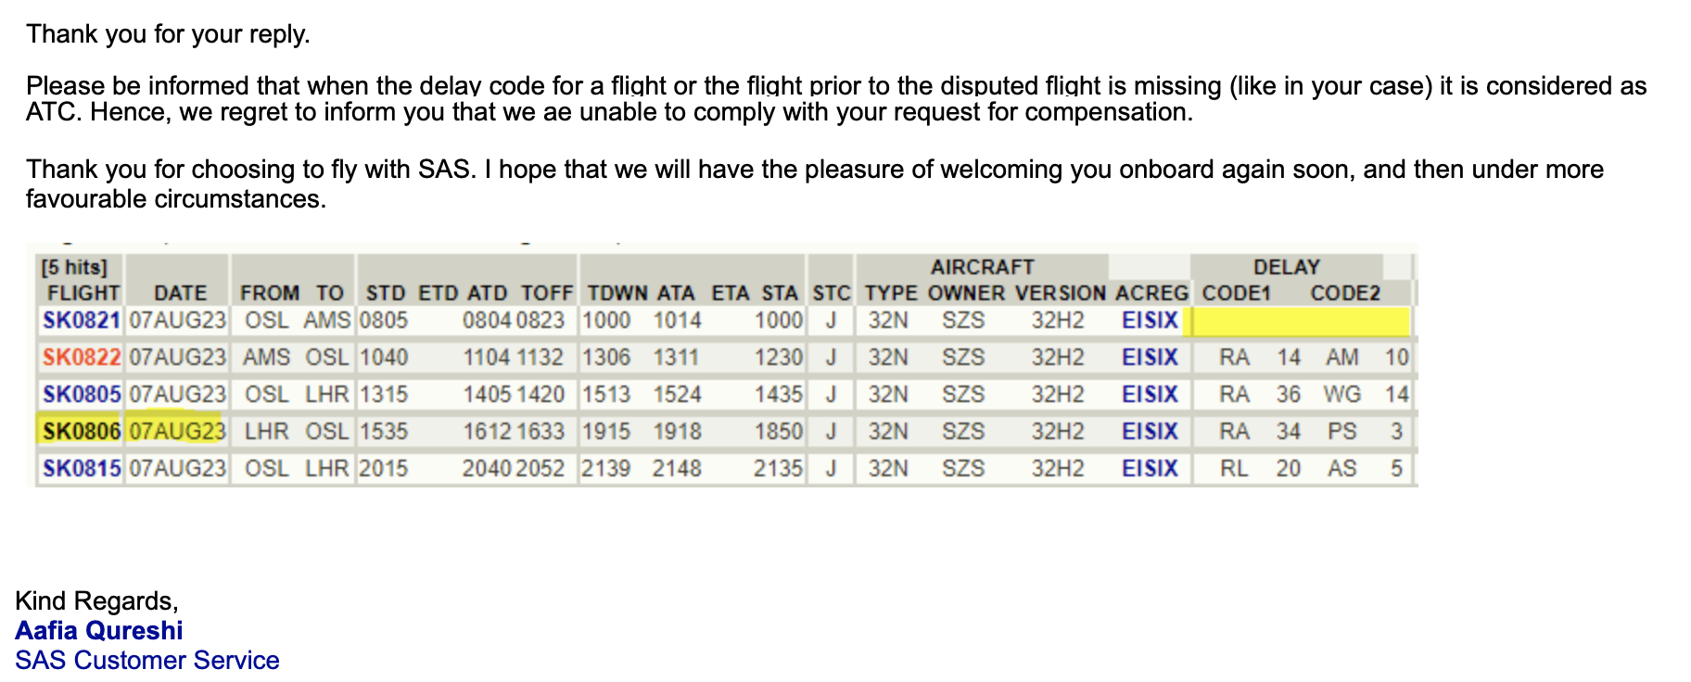1691x682 pixels.
Task: Click highlighted 07AUG23 date in SK0806 row
Action: click(x=177, y=432)
